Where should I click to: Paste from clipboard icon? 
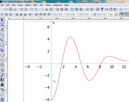[51, 9]
